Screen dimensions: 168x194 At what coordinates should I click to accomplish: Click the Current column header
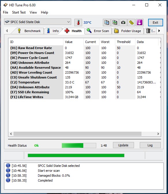click(x=91, y=42)
